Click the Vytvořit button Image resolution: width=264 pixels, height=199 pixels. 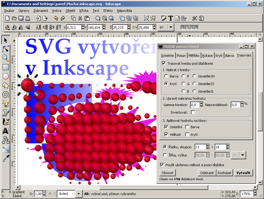click(x=243, y=173)
